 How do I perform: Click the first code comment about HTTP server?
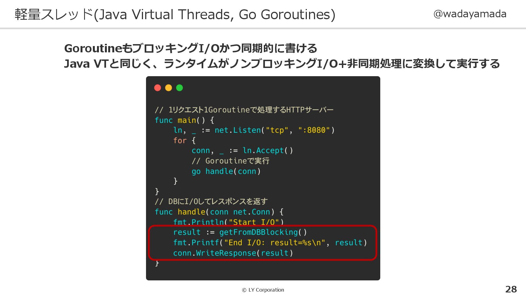coord(244,110)
